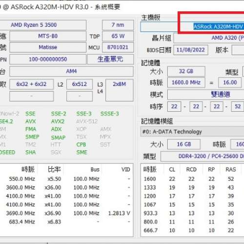Click the VID column header
This screenshot has width=244, height=244.
[126, 169]
